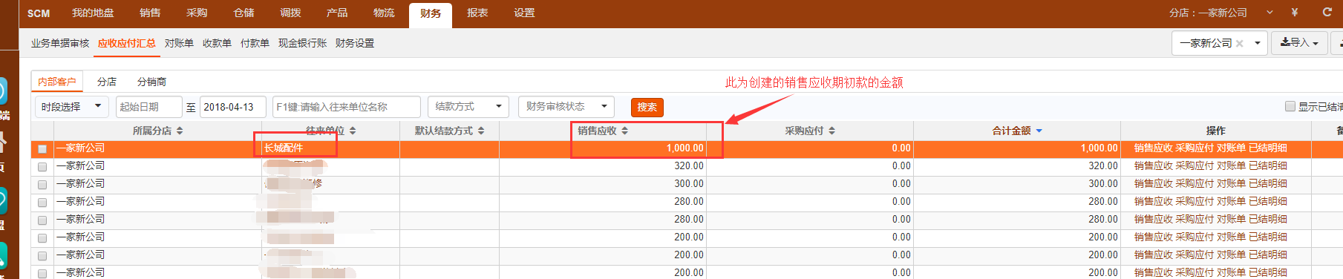The image size is (1343, 279).
Task: Open 已结明细 link in the 1,000.00 row
Action: 1268,148
